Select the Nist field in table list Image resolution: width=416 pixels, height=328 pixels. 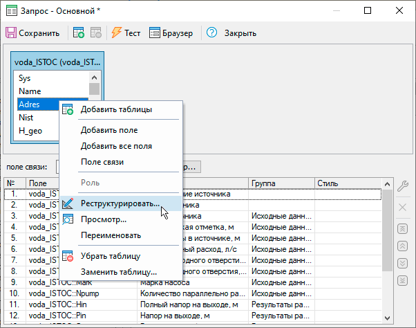(x=26, y=118)
